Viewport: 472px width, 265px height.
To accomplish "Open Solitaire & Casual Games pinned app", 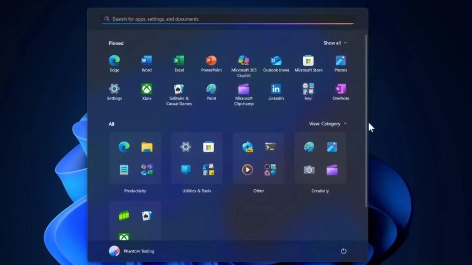I will tap(179, 94).
